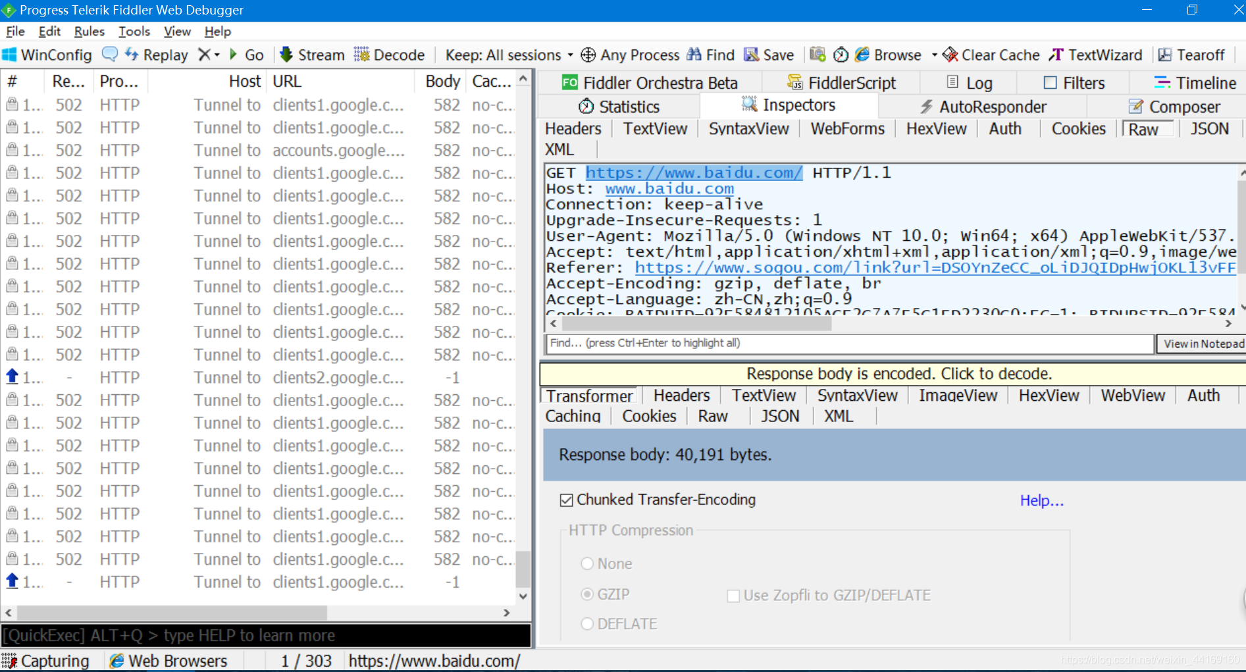
Task: Tearoff the inspectors panel
Action: pyautogui.click(x=1191, y=55)
